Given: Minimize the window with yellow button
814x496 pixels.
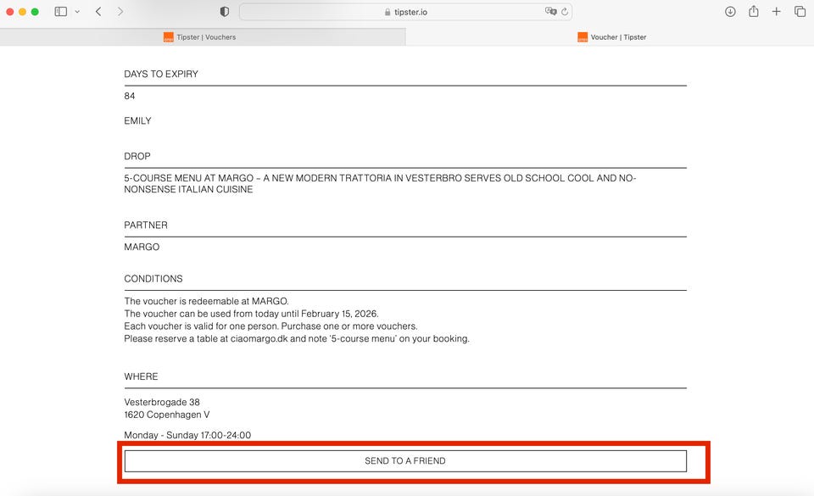Looking at the screenshot, I should click(22, 11).
